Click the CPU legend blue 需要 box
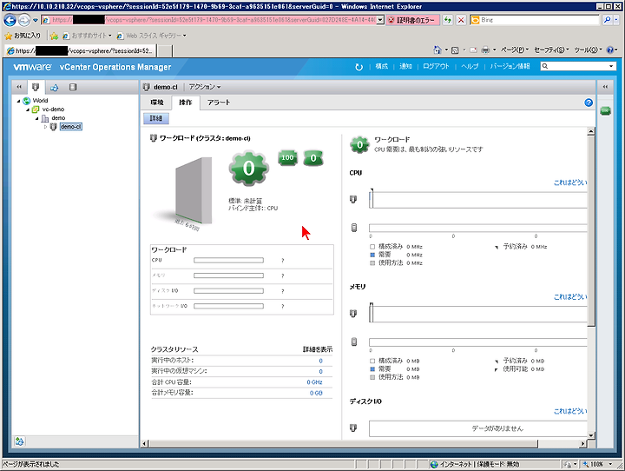The height and width of the screenshot is (471, 625). (x=372, y=255)
